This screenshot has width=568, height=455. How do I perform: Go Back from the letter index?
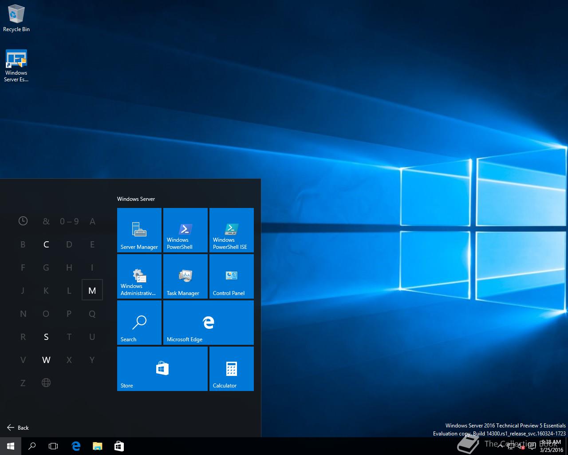[18, 427]
